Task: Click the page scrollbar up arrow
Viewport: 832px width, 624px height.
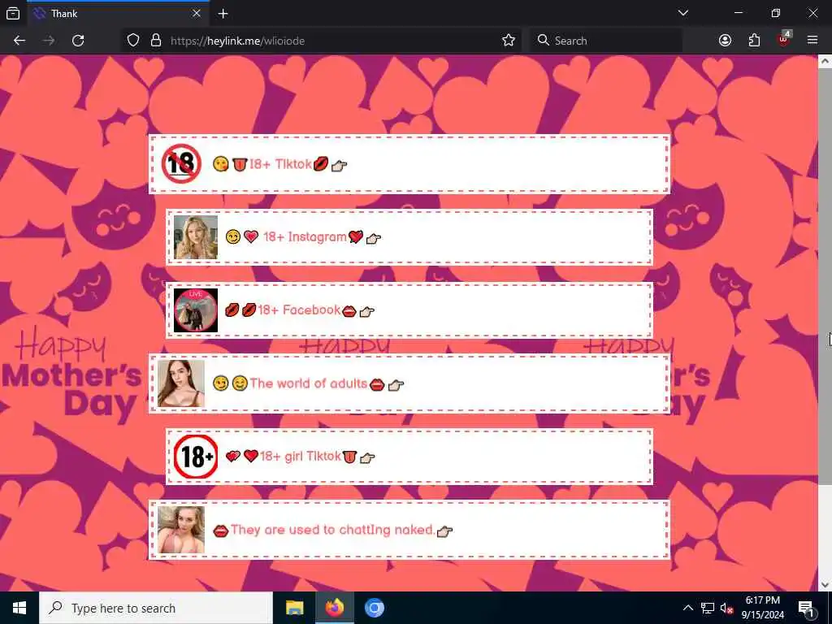Action: (x=825, y=62)
